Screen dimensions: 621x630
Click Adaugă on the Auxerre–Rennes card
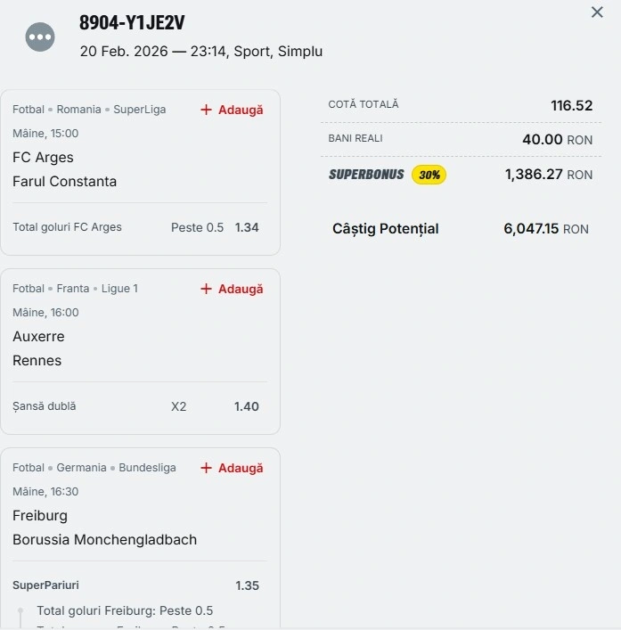point(232,289)
